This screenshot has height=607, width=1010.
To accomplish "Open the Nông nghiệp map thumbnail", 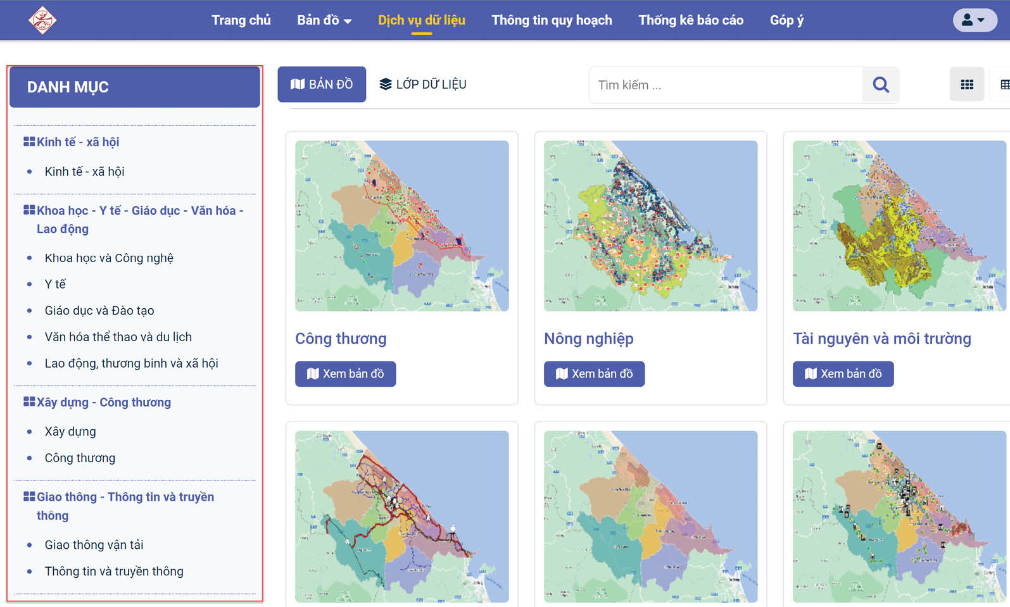I will click(650, 226).
